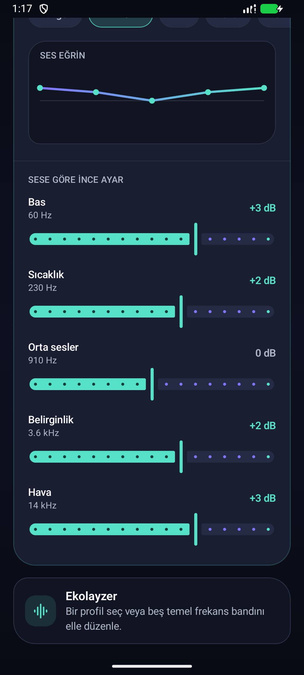Select the middle point on the sound curve
This screenshot has width=304, height=675.
coord(152,101)
